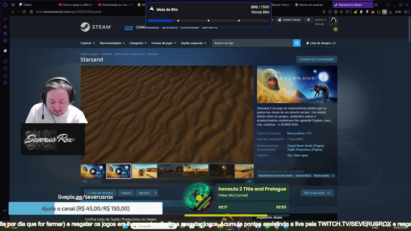Open Aventura breadcrumb link

[x=107, y=54]
